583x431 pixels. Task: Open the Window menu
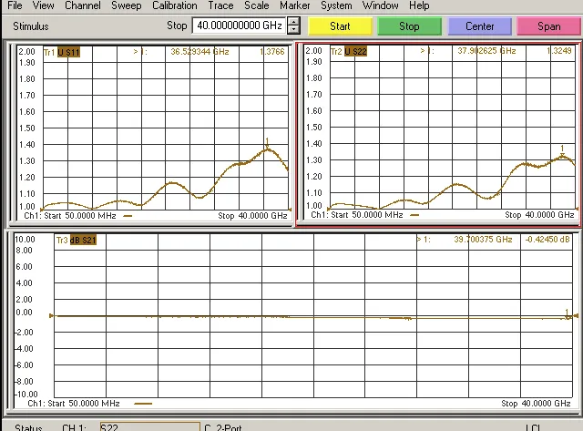click(381, 5)
